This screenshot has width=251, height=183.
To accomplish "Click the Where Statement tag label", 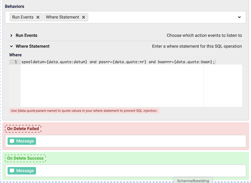I will coord(62,17).
